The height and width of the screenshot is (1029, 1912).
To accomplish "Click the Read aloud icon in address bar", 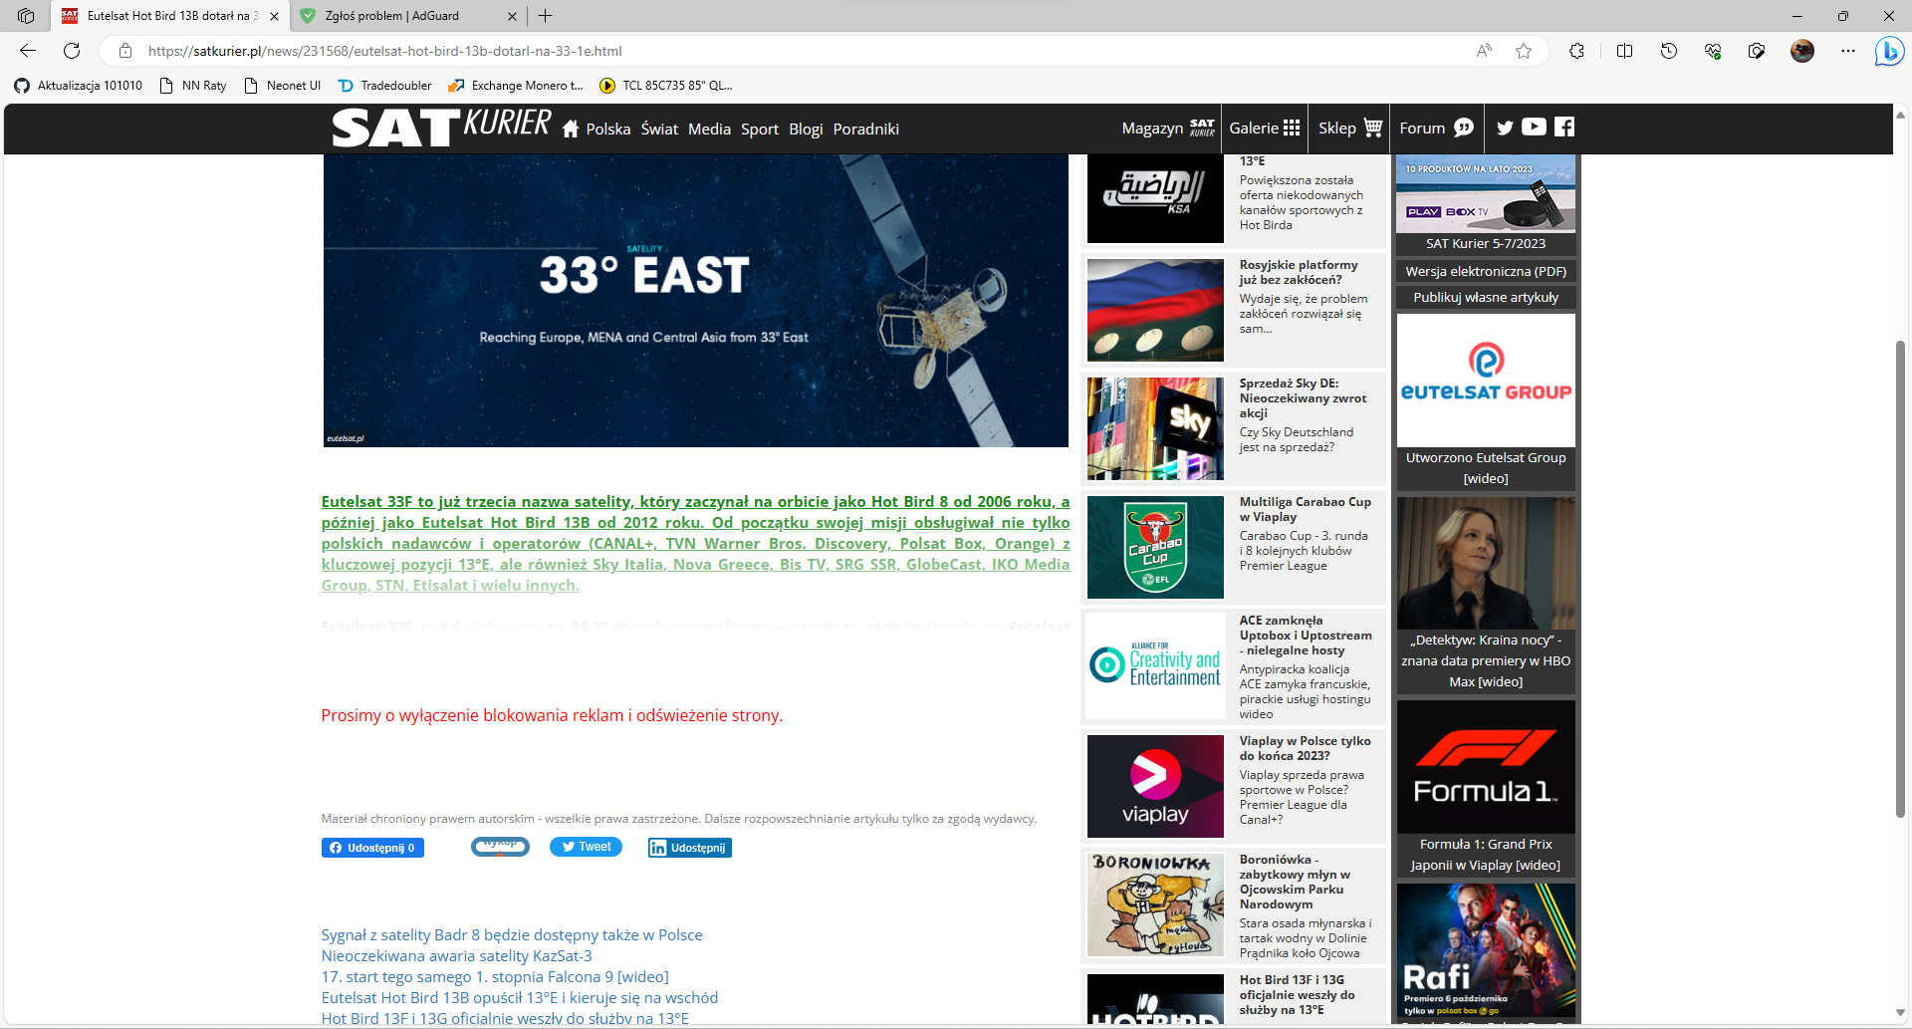I will [x=1484, y=51].
